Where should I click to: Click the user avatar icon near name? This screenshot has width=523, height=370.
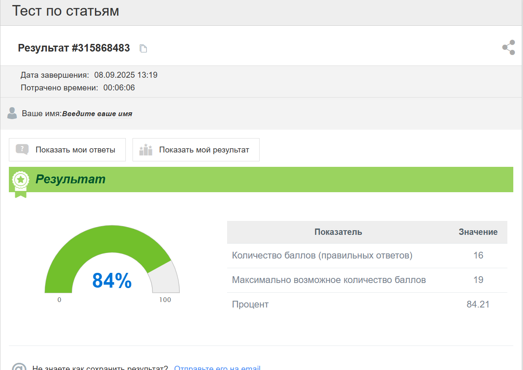click(12, 113)
